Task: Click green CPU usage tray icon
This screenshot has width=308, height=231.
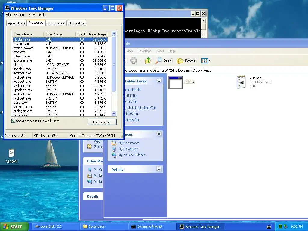Action: [x=280, y=226]
